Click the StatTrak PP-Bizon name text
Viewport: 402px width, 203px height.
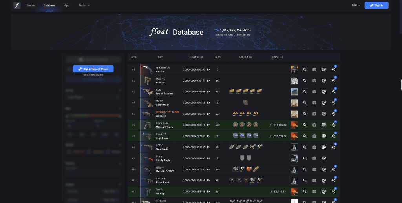[x=167, y=112]
